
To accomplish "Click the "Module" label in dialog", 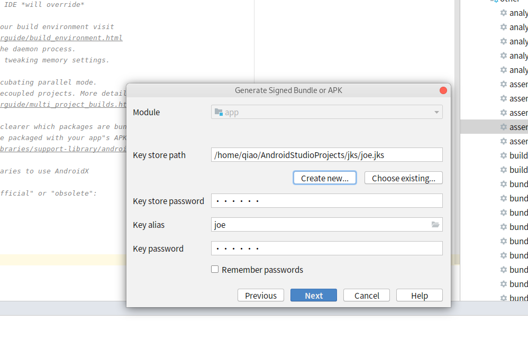I will coord(147,113).
